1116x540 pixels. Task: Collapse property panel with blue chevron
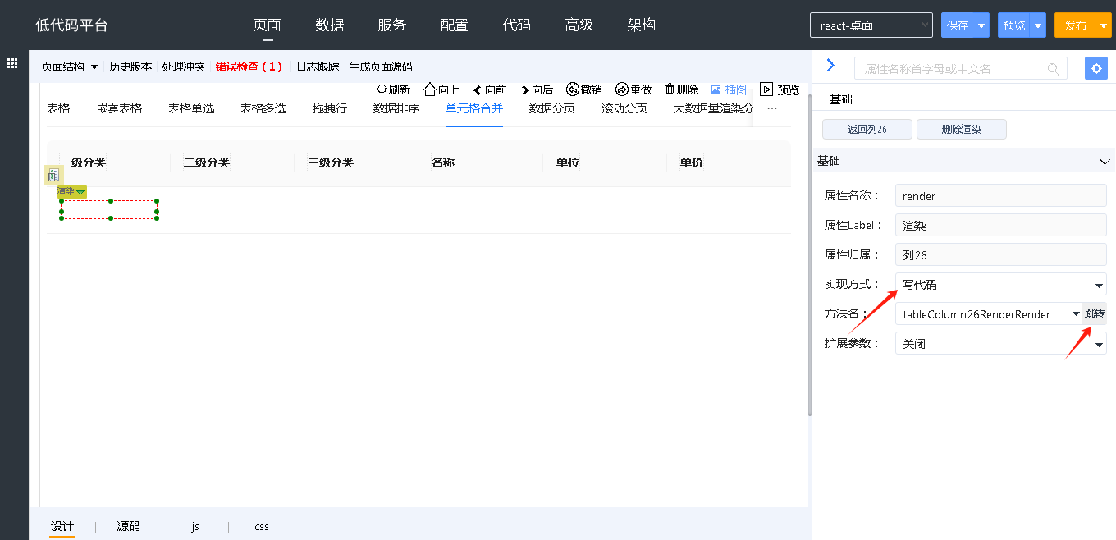(x=830, y=66)
